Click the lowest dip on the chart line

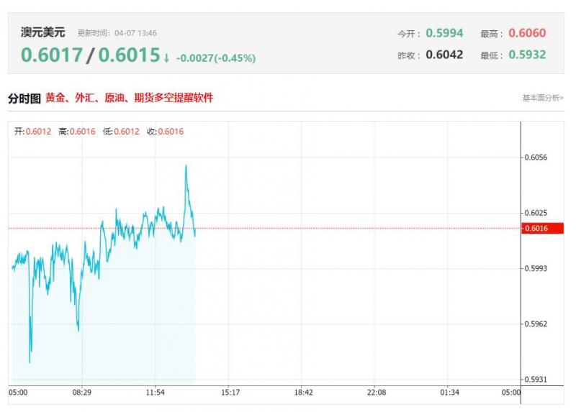[x=30, y=362]
